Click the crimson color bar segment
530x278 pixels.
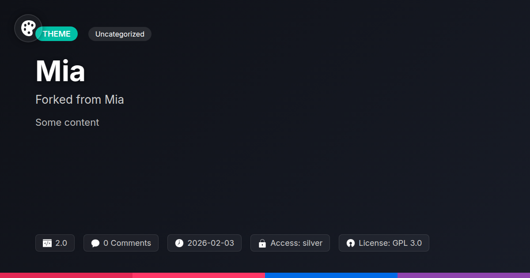pyautogui.click(x=66, y=275)
